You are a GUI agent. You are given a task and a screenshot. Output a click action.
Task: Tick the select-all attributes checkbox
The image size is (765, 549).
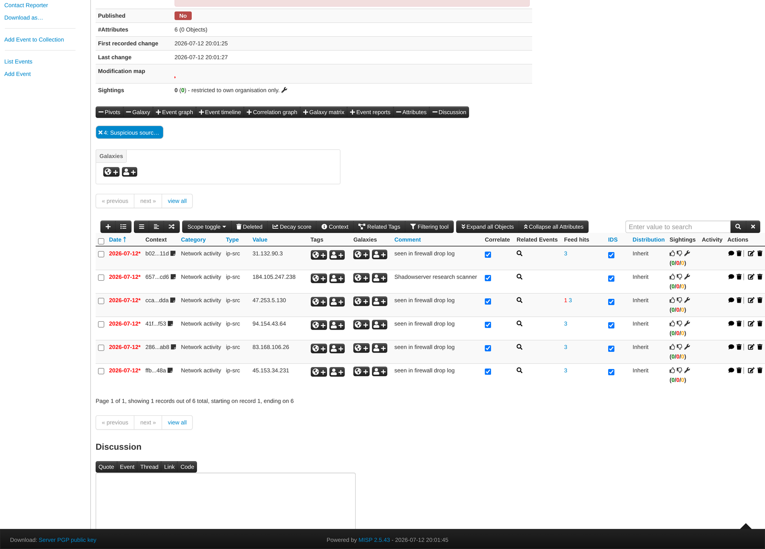pyautogui.click(x=101, y=241)
